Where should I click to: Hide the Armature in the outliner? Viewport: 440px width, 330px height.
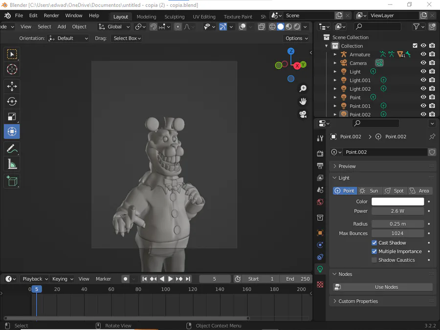(423, 54)
